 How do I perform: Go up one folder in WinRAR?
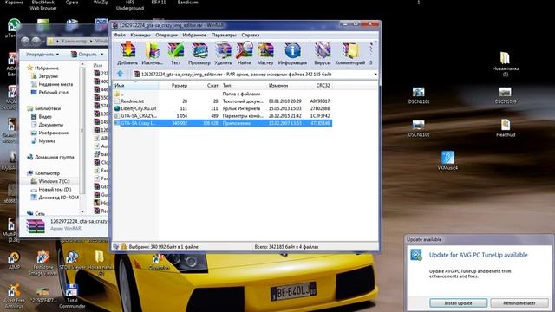[x=120, y=74]
